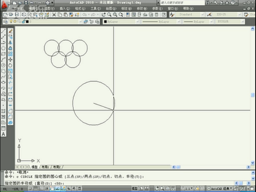The image size is (256, 192).
Task: Open the Table tool in draw toolbar
Action: click(x=3, y=128)
